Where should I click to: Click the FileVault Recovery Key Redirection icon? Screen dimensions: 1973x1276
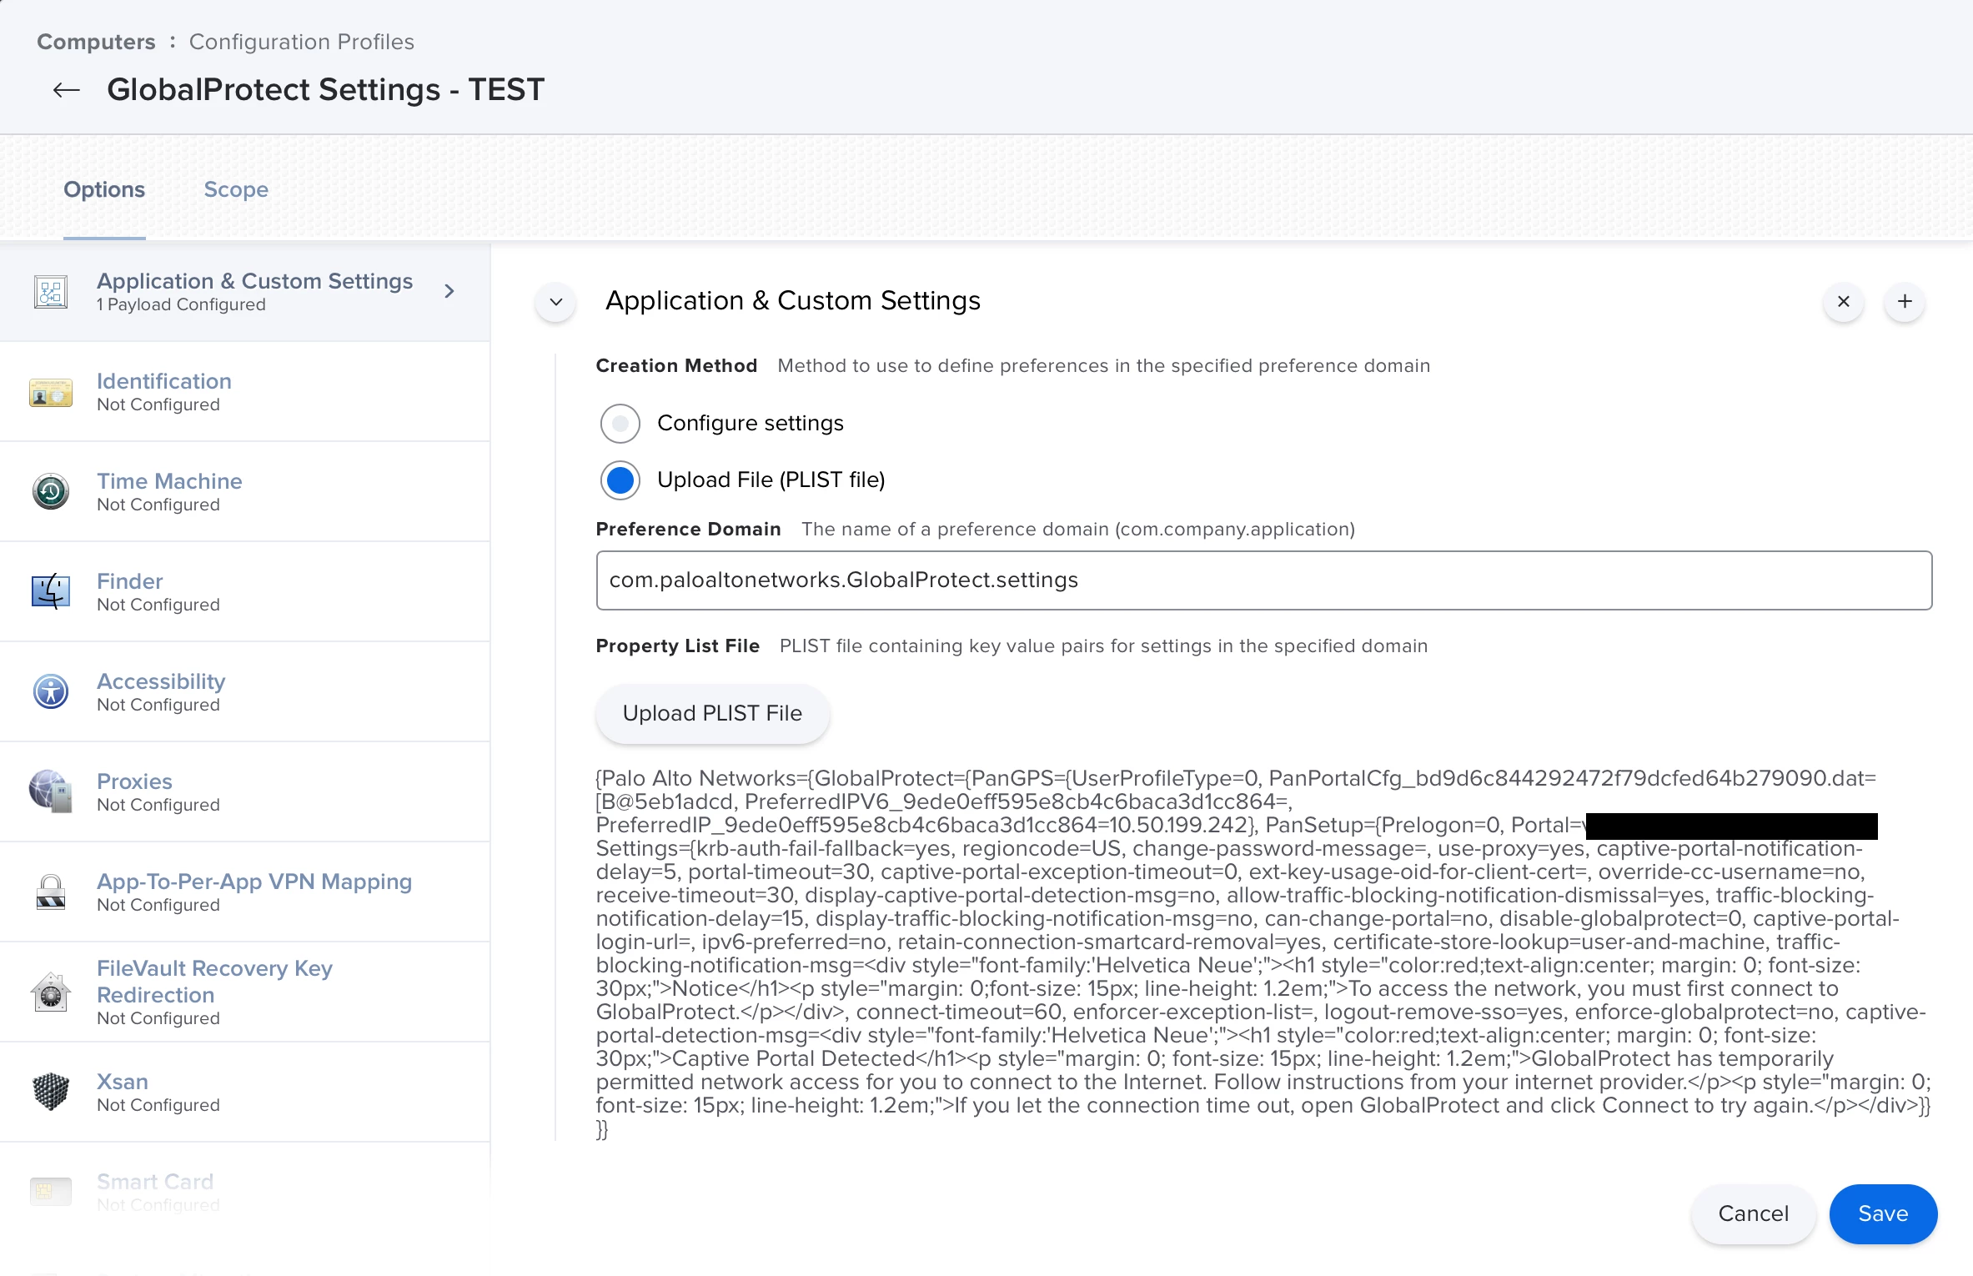click(51, 992)
